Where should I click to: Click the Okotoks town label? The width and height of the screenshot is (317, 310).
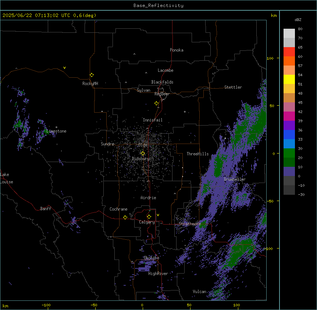pyautogui.click(x=152, y=258)
